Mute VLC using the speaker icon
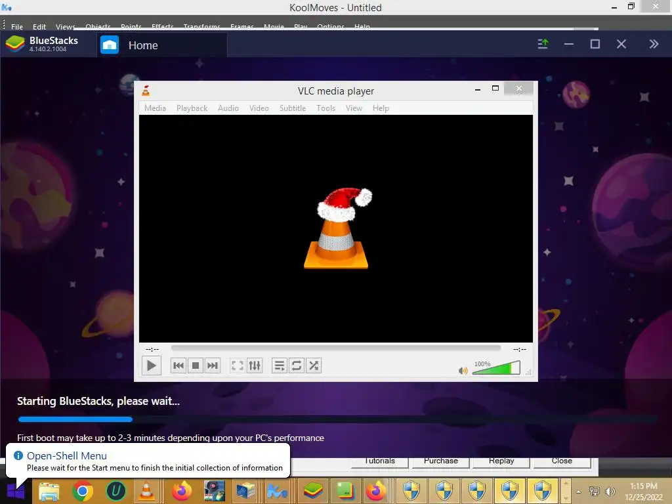672x504 pixels. (463, 371)
